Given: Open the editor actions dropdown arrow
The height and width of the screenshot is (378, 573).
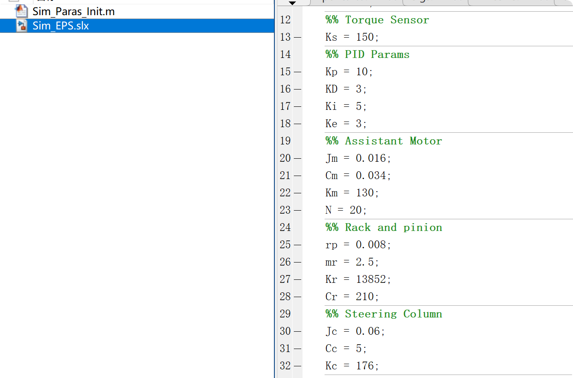Looking at the screenshot, I should coord(293,3).
